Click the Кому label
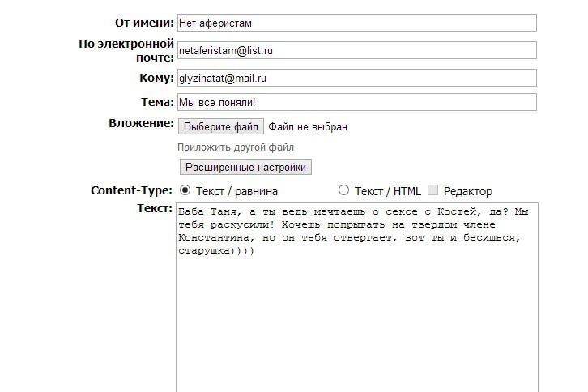 156,78
